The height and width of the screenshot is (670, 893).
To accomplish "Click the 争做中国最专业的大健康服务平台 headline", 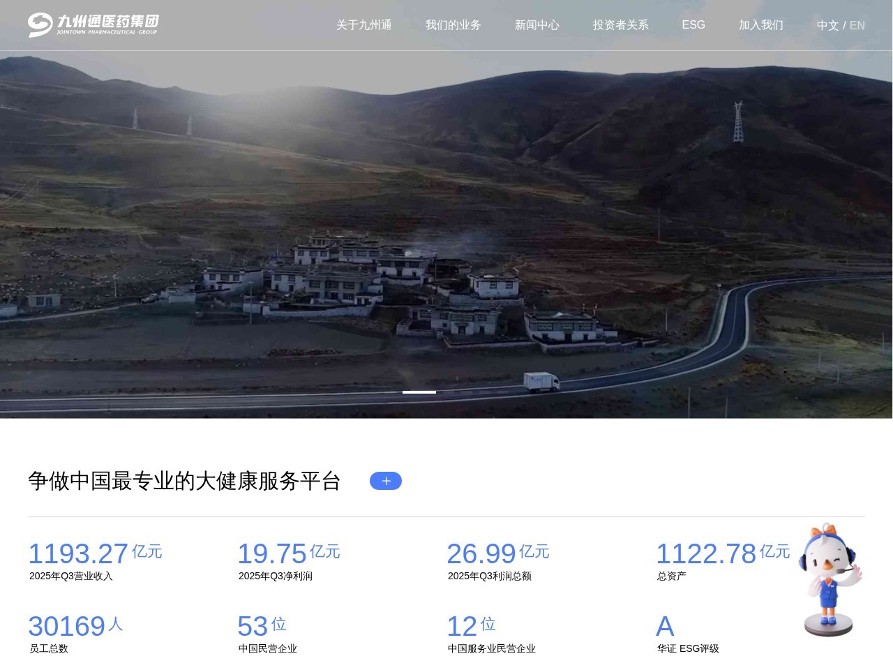I will (184, 481).
